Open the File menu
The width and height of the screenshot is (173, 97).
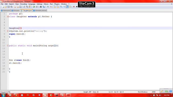2,4
